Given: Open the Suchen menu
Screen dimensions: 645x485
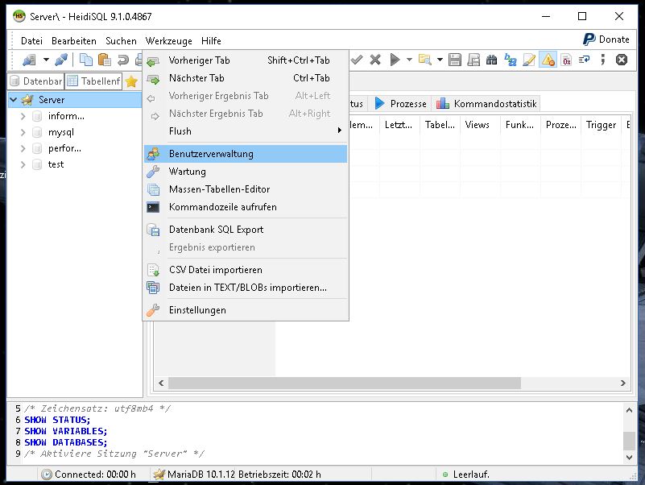Looking at the screenshot, I should click(121, 41).
